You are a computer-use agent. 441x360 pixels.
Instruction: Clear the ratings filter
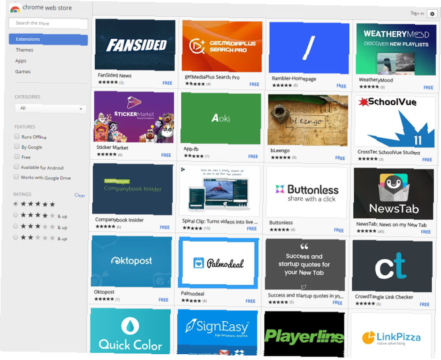79,195
